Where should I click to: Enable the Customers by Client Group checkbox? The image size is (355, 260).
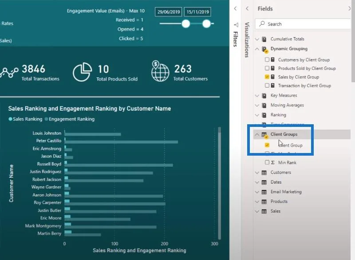(267, 60)
